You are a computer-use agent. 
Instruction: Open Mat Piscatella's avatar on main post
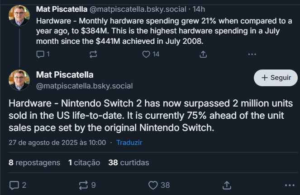pos(19,80)
